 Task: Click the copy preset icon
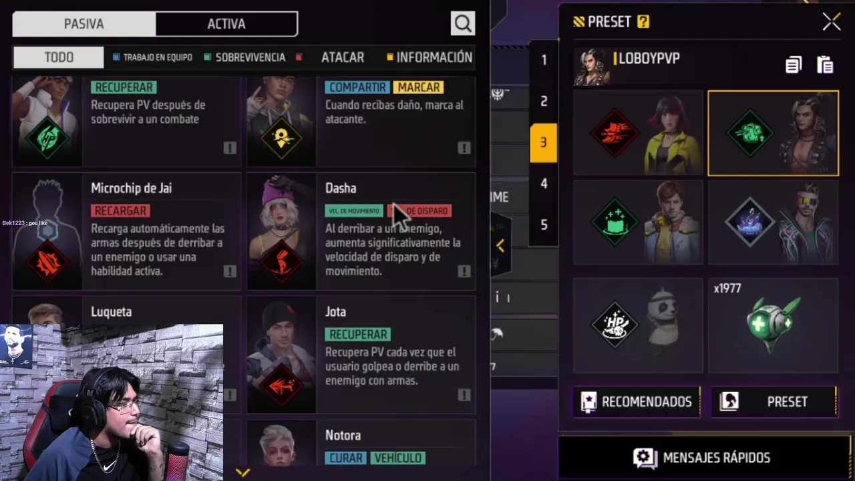[793, 65]
